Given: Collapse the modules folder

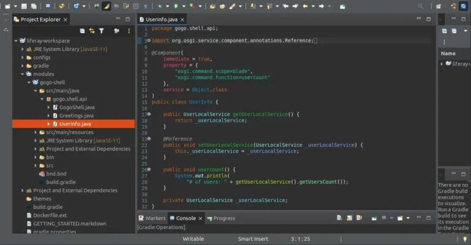Looking at the screenshot, I should point(23,73).
